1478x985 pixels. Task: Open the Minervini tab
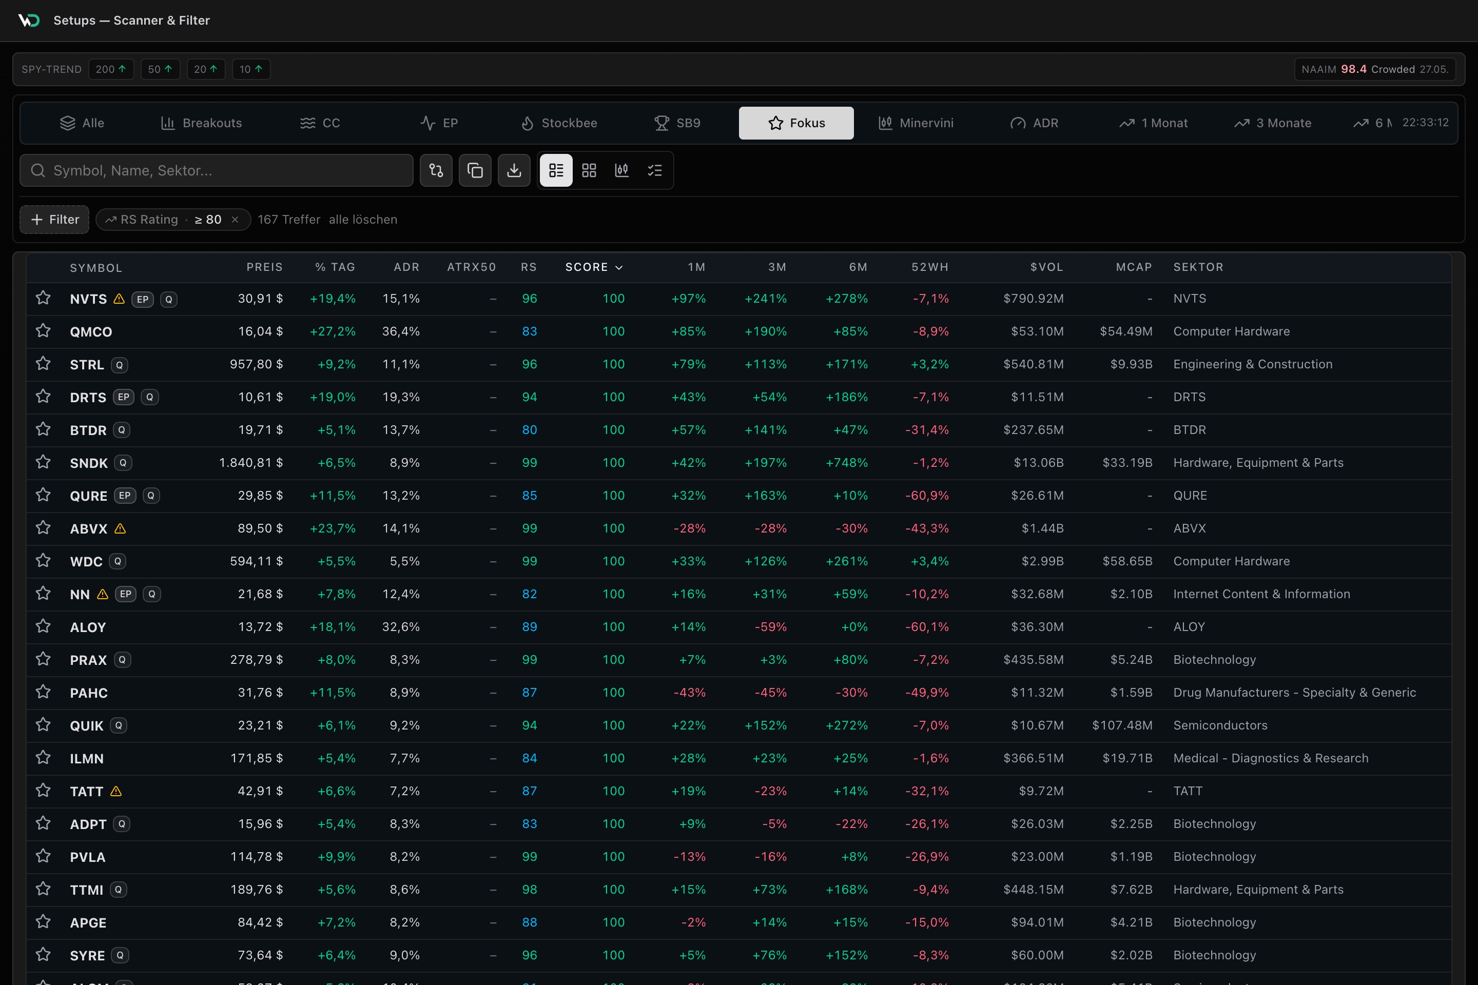916,123
